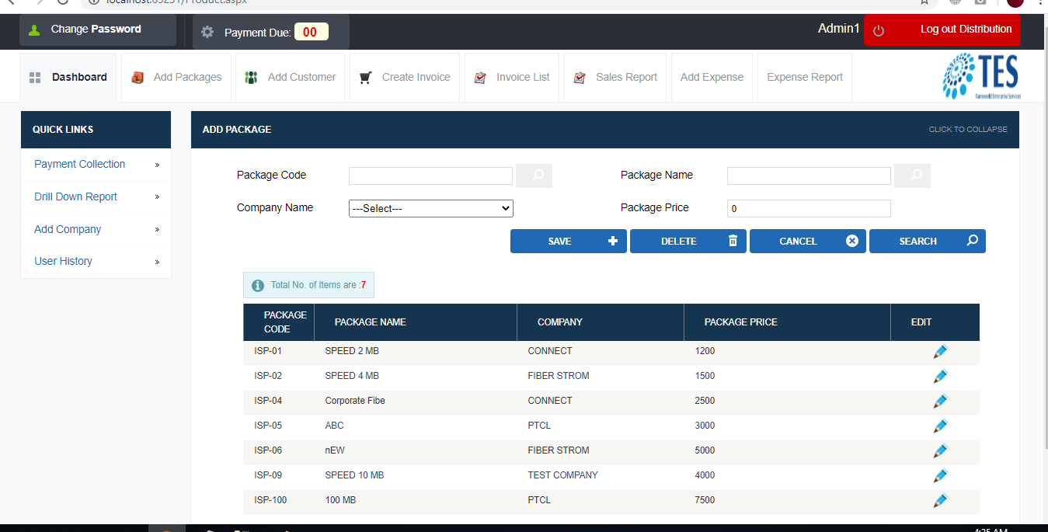
Task: Click the Invoice List checklist icon
Action: click(x=480, y=78)
